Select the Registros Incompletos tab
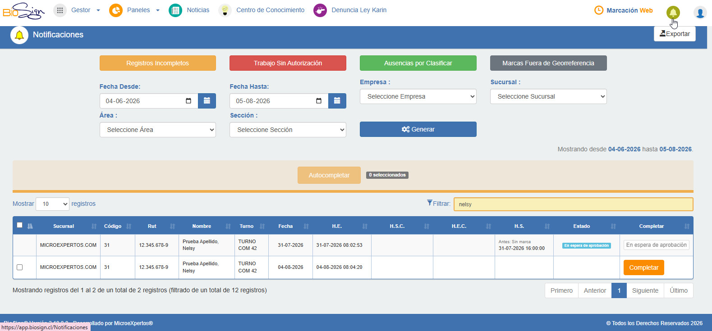 click(x=158, y=63)
